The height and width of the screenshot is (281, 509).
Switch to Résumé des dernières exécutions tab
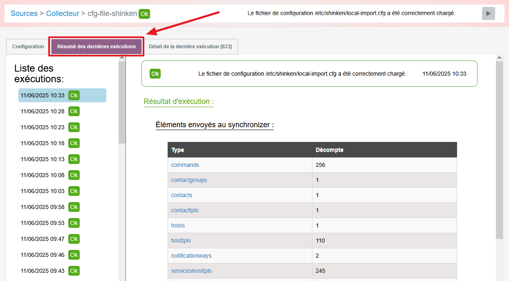pos(96,47)
